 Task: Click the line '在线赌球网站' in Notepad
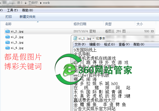102,88
